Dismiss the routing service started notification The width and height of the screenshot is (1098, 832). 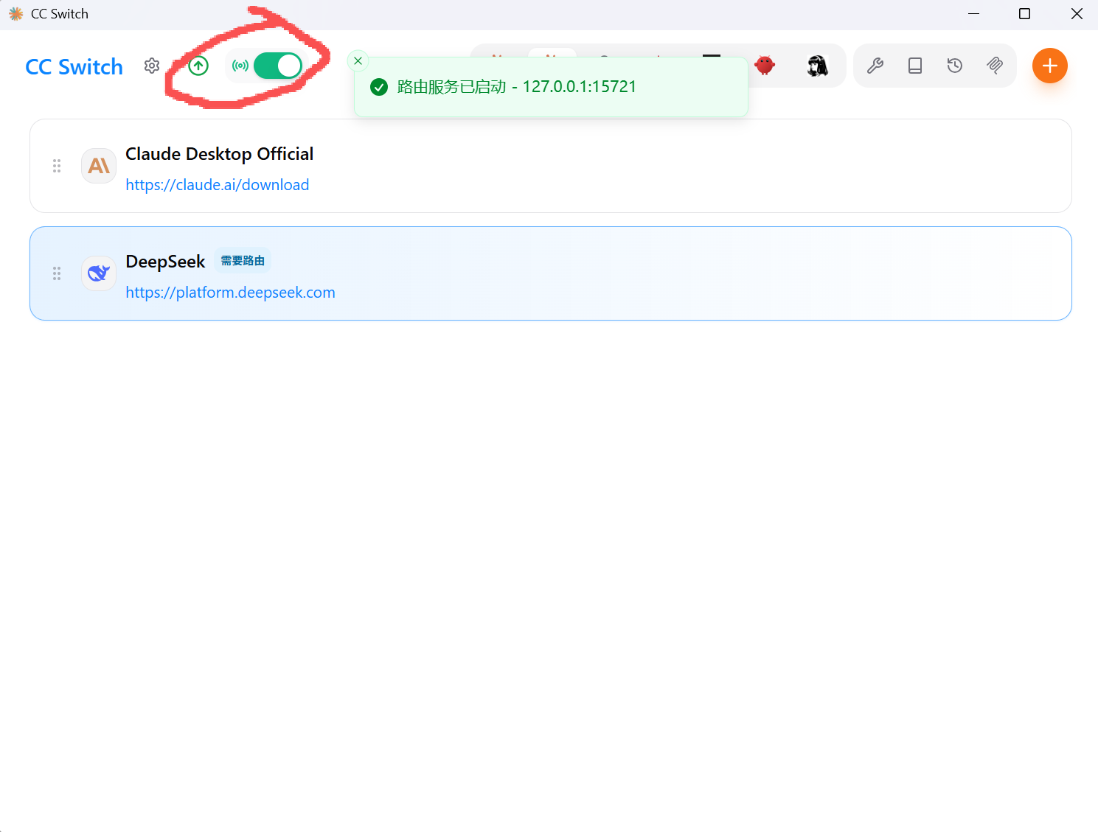(358, 60)
